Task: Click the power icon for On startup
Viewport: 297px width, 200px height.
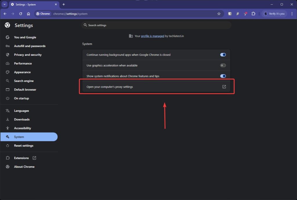Action: pyautogui.click(x=7, y=98)
